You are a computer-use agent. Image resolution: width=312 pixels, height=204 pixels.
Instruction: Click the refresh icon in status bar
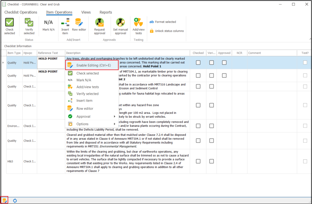point(15,201)
